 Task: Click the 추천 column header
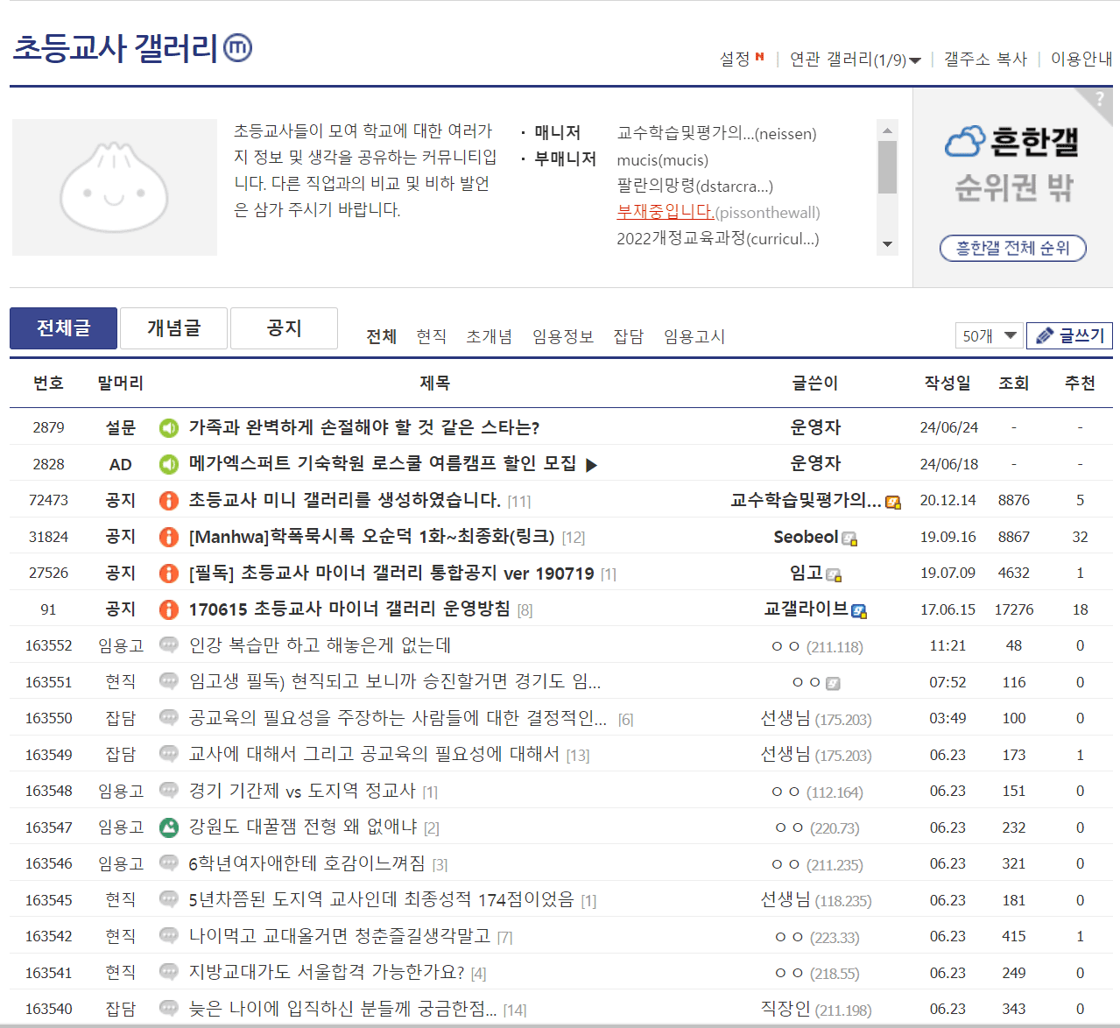[1080, 383]
